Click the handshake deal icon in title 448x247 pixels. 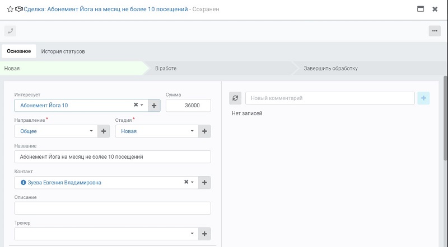(19, 9)
